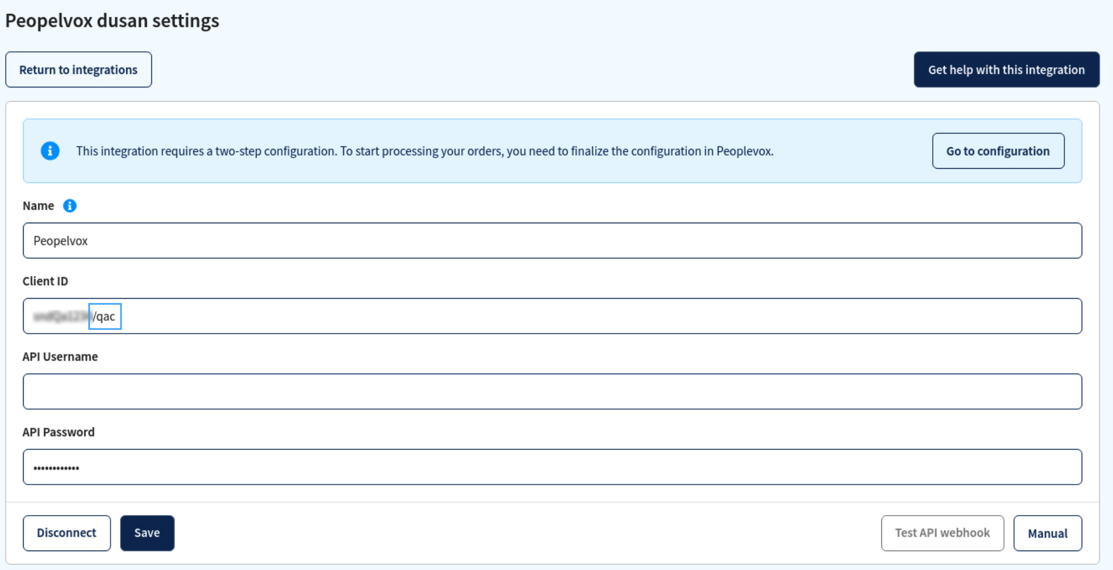
Task: Click into the Client ID field
Action: (x=552, y=316)
